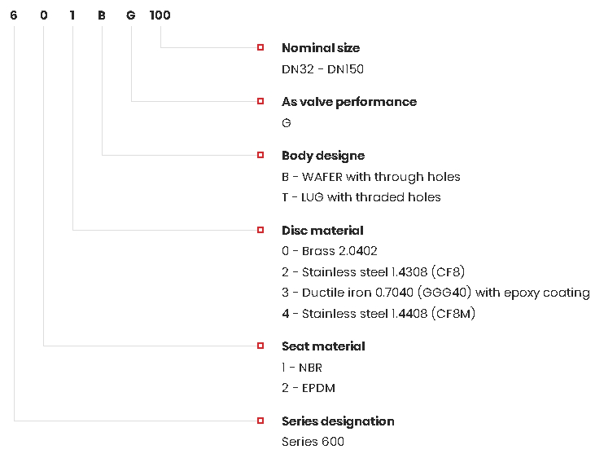604x454 pixels.
Task: Click the red square beside Seat material
Action: [x=260, y=346]
